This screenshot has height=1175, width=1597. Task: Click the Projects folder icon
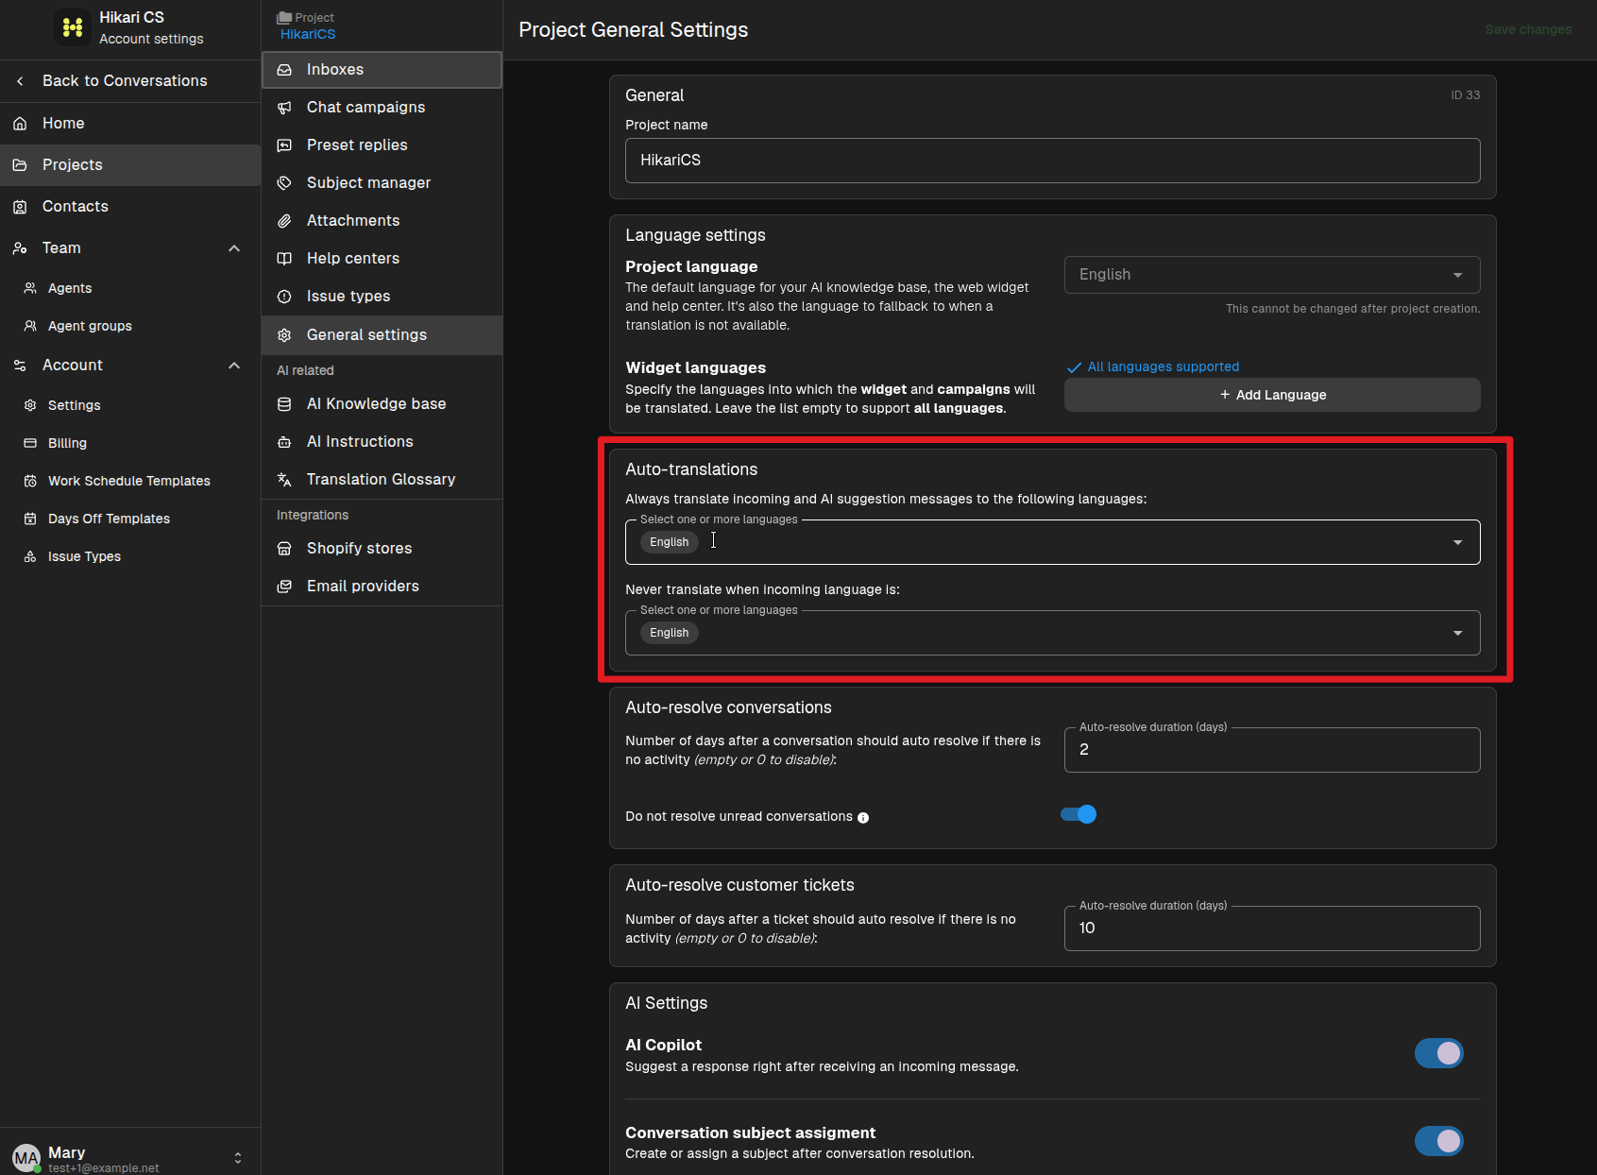(20, 165)
